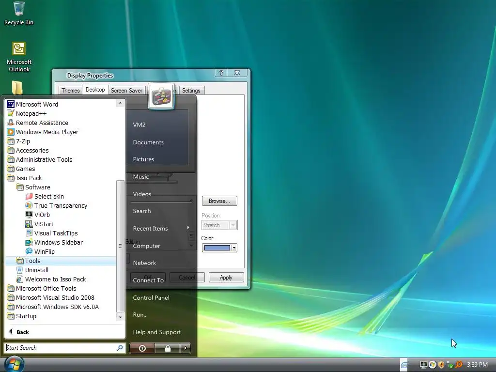Open Control Panel from Start menu
Screen dimensions: 496x372
pyautogui.click(x=151, y=298)
